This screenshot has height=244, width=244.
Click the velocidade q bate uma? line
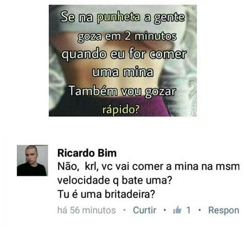click(x=115, y=180)
